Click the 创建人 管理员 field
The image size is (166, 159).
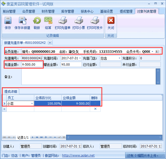pos(31,146)
